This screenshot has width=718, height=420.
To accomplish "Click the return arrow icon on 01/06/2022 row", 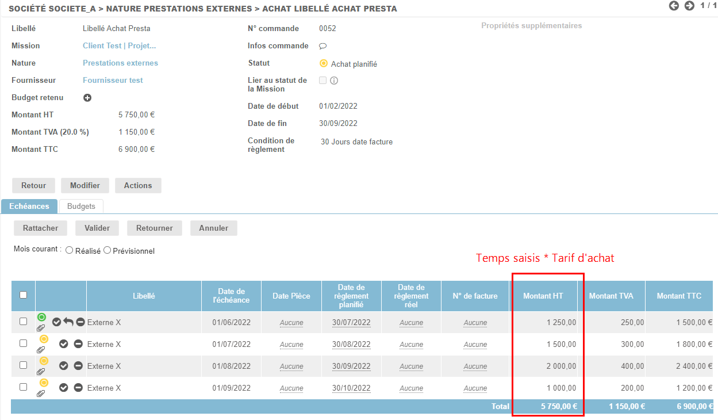I will [x=68, y=322].
